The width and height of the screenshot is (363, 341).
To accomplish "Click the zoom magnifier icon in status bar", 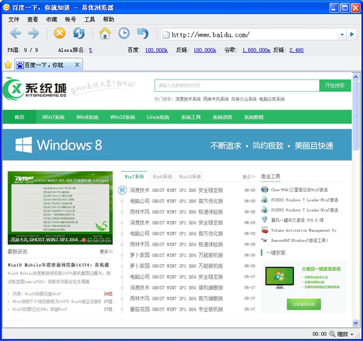I will (332, 334).
